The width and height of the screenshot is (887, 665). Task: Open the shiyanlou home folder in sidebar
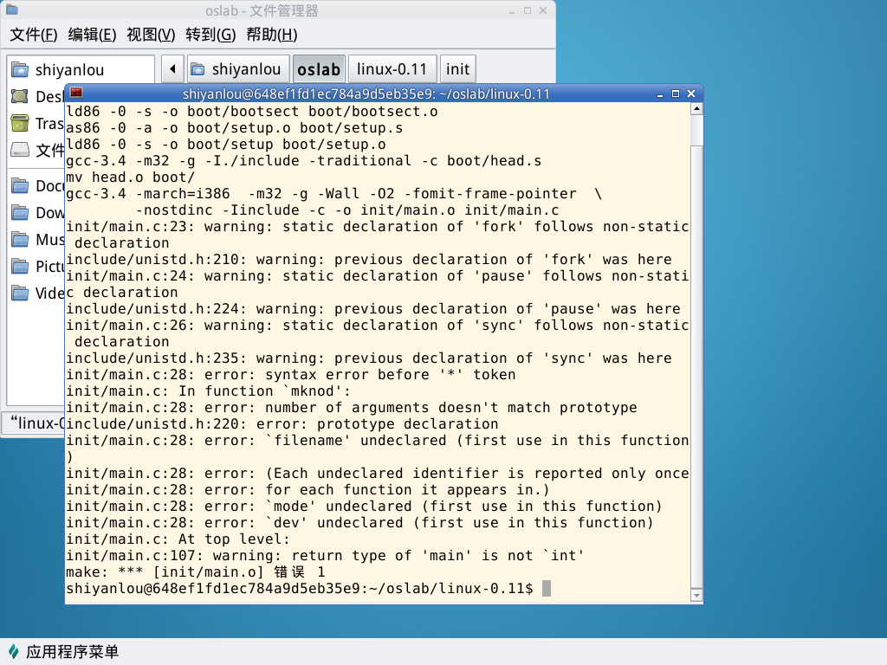point(69,69)
